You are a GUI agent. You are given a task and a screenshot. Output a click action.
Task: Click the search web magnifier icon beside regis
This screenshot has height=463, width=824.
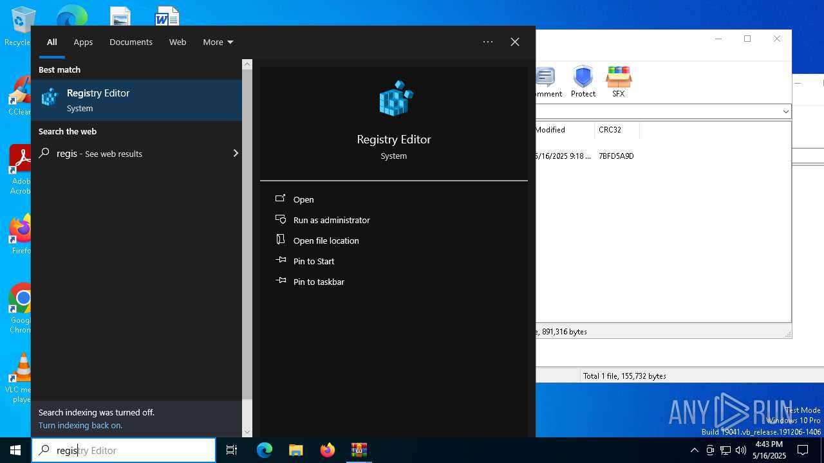[x=44, y=153]
